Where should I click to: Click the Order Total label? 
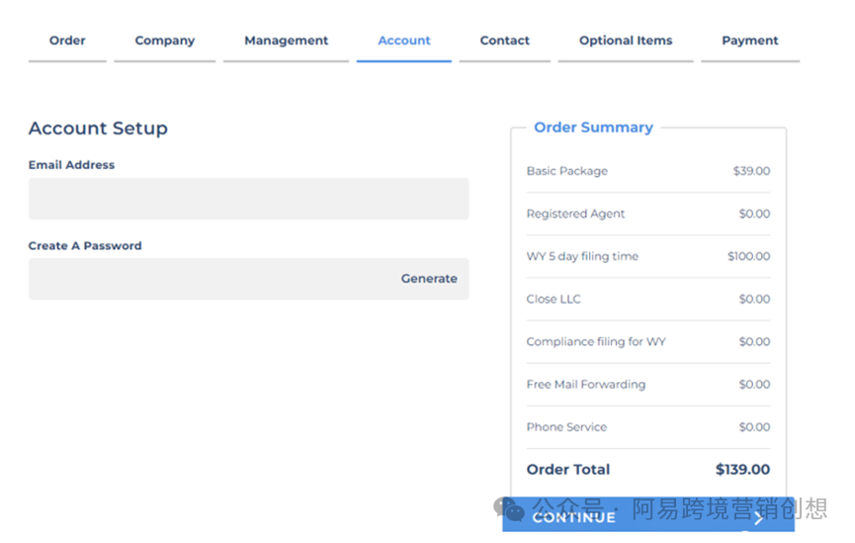coord(568,470)
